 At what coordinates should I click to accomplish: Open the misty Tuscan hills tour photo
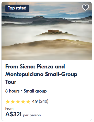pyautogui.click(x=46, y=31)
